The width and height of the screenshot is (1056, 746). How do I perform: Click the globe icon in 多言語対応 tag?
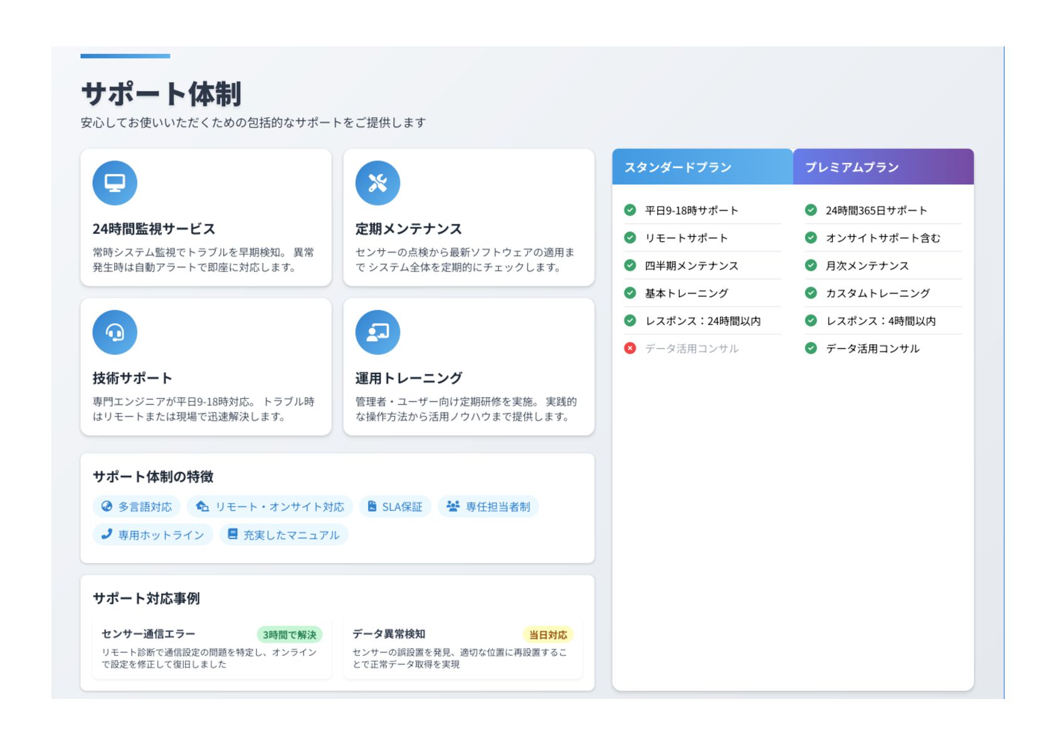click(107, 507)
